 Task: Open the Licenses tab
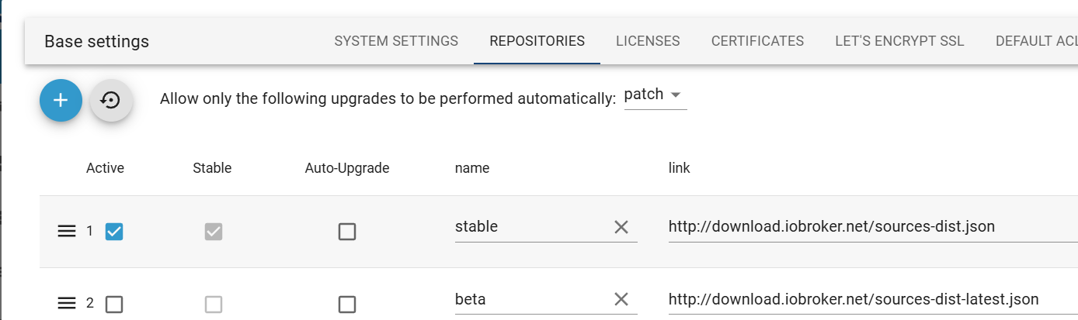click(648, 41)
